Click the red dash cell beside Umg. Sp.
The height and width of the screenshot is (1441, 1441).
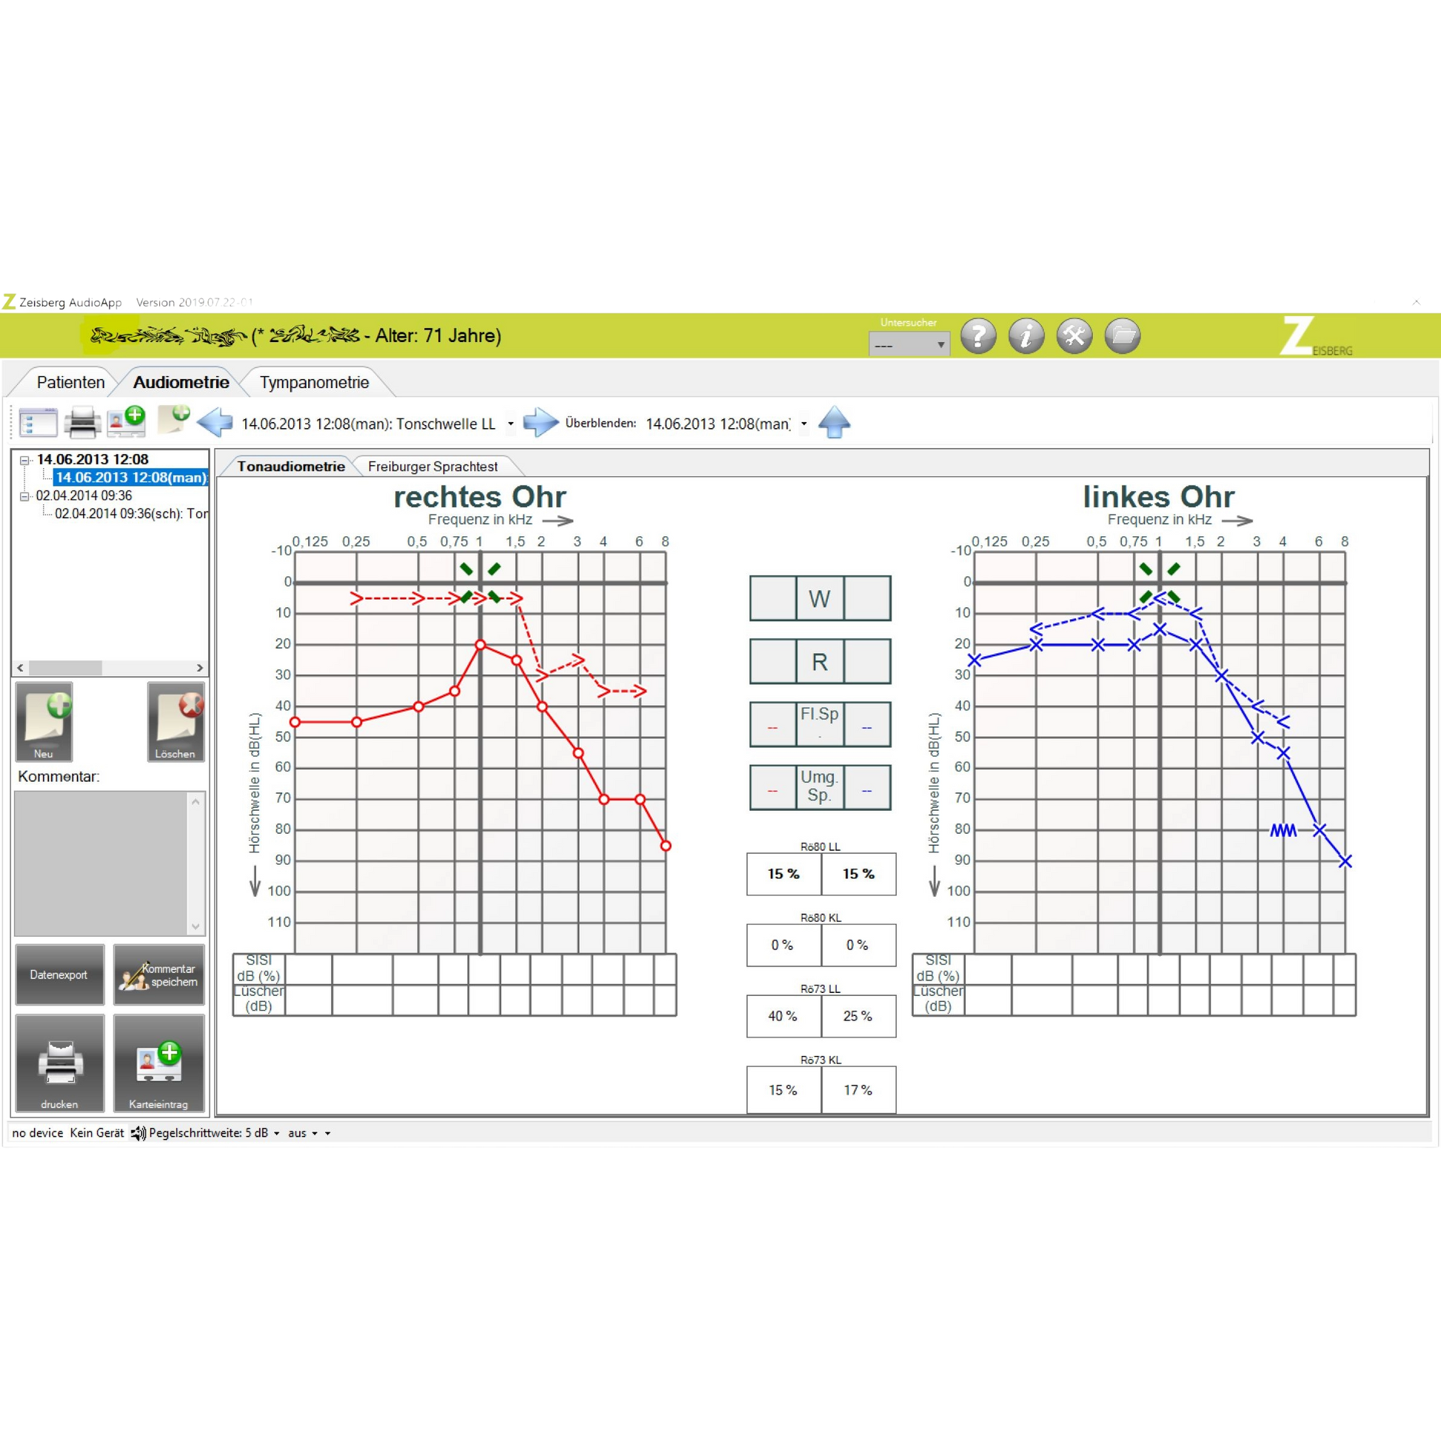point(773,788)
